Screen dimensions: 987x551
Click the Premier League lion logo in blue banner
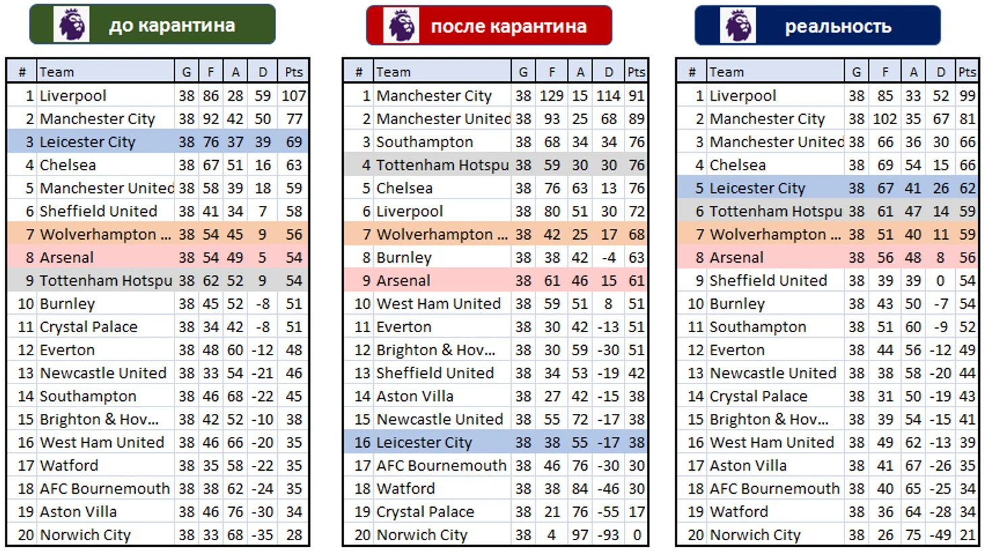[738, 26]
